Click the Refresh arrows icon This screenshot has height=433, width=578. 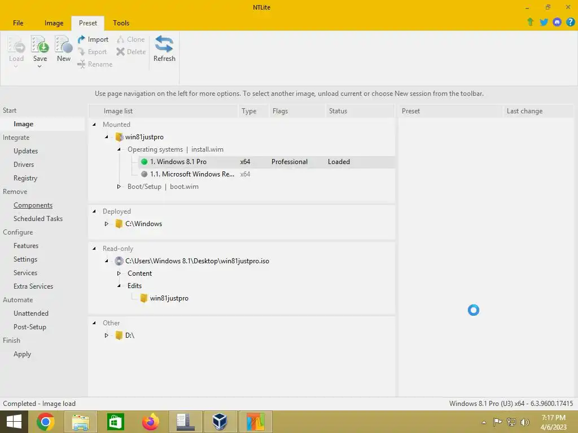[x=164, y=44]
